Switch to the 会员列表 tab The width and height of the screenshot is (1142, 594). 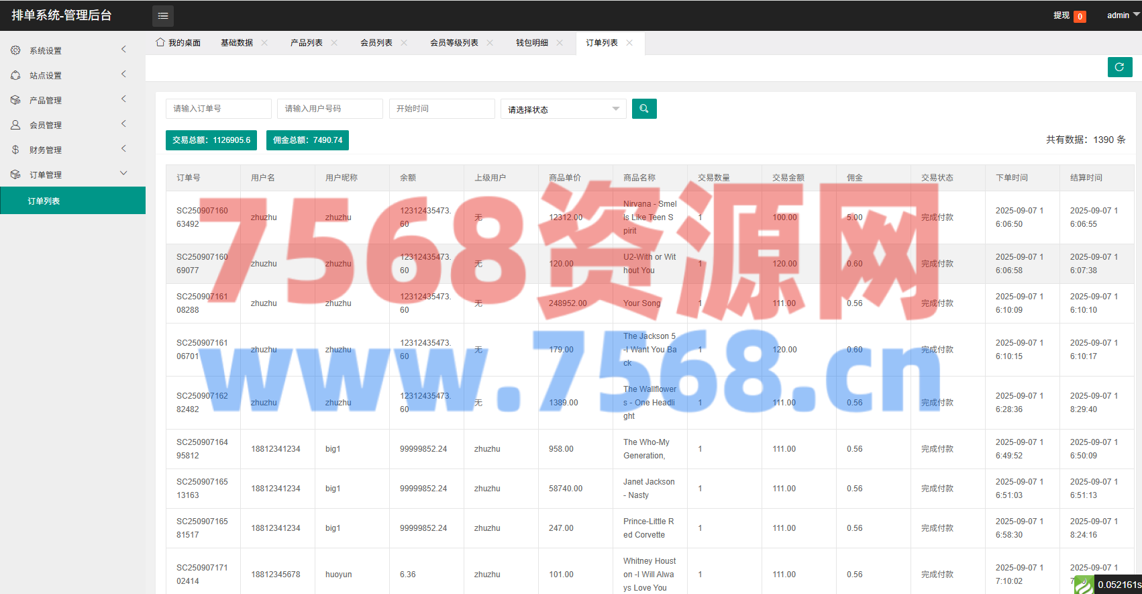[x=376, y=43]
